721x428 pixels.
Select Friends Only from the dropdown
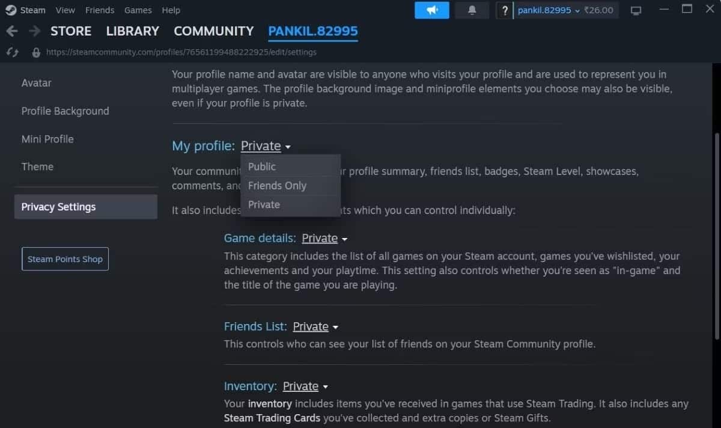(291, 186)
